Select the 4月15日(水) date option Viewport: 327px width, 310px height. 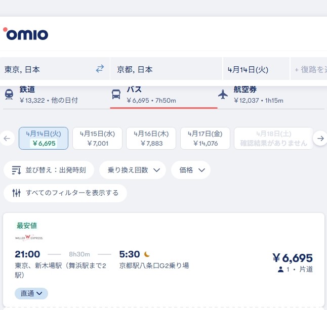click(98, 138)
